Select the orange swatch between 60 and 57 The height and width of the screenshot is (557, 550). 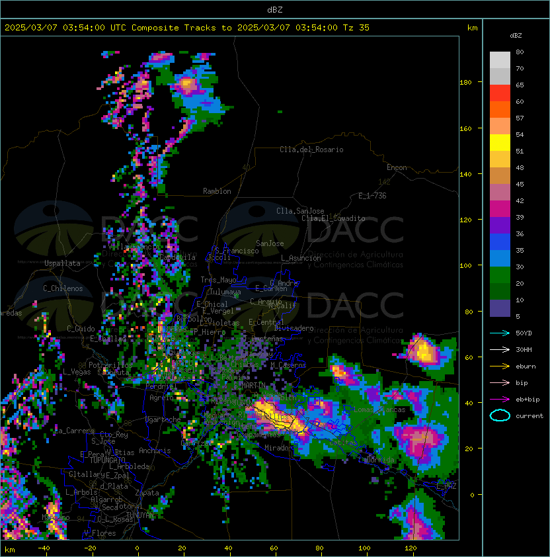pos(500,109)
